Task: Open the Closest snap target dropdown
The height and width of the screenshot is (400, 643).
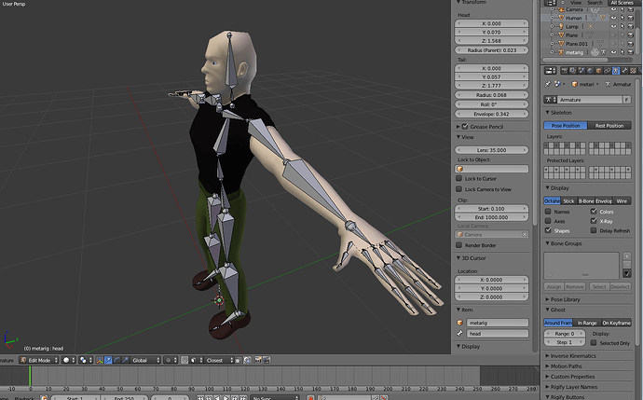Action: click(x=219, y=360)
